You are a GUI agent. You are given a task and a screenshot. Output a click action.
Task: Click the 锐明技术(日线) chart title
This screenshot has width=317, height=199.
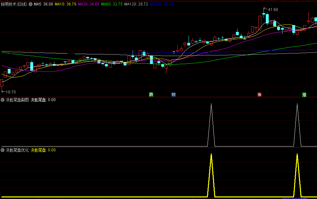click(x=14, y=5)
